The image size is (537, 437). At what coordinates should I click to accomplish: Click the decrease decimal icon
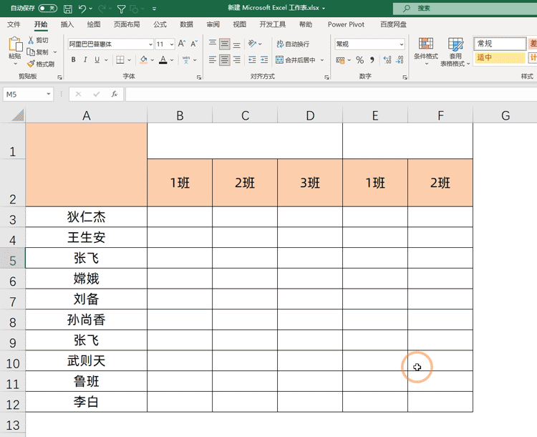[x=400, y=60]
